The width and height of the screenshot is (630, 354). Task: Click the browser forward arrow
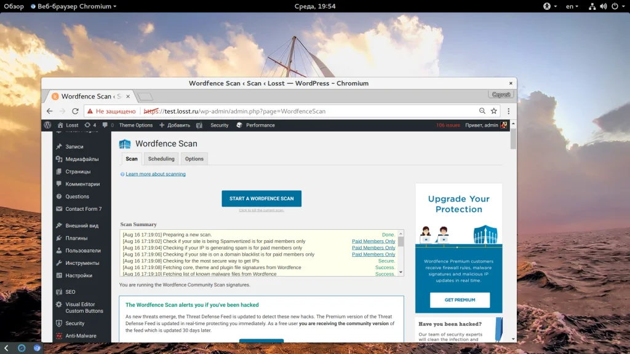click(62, 111)
